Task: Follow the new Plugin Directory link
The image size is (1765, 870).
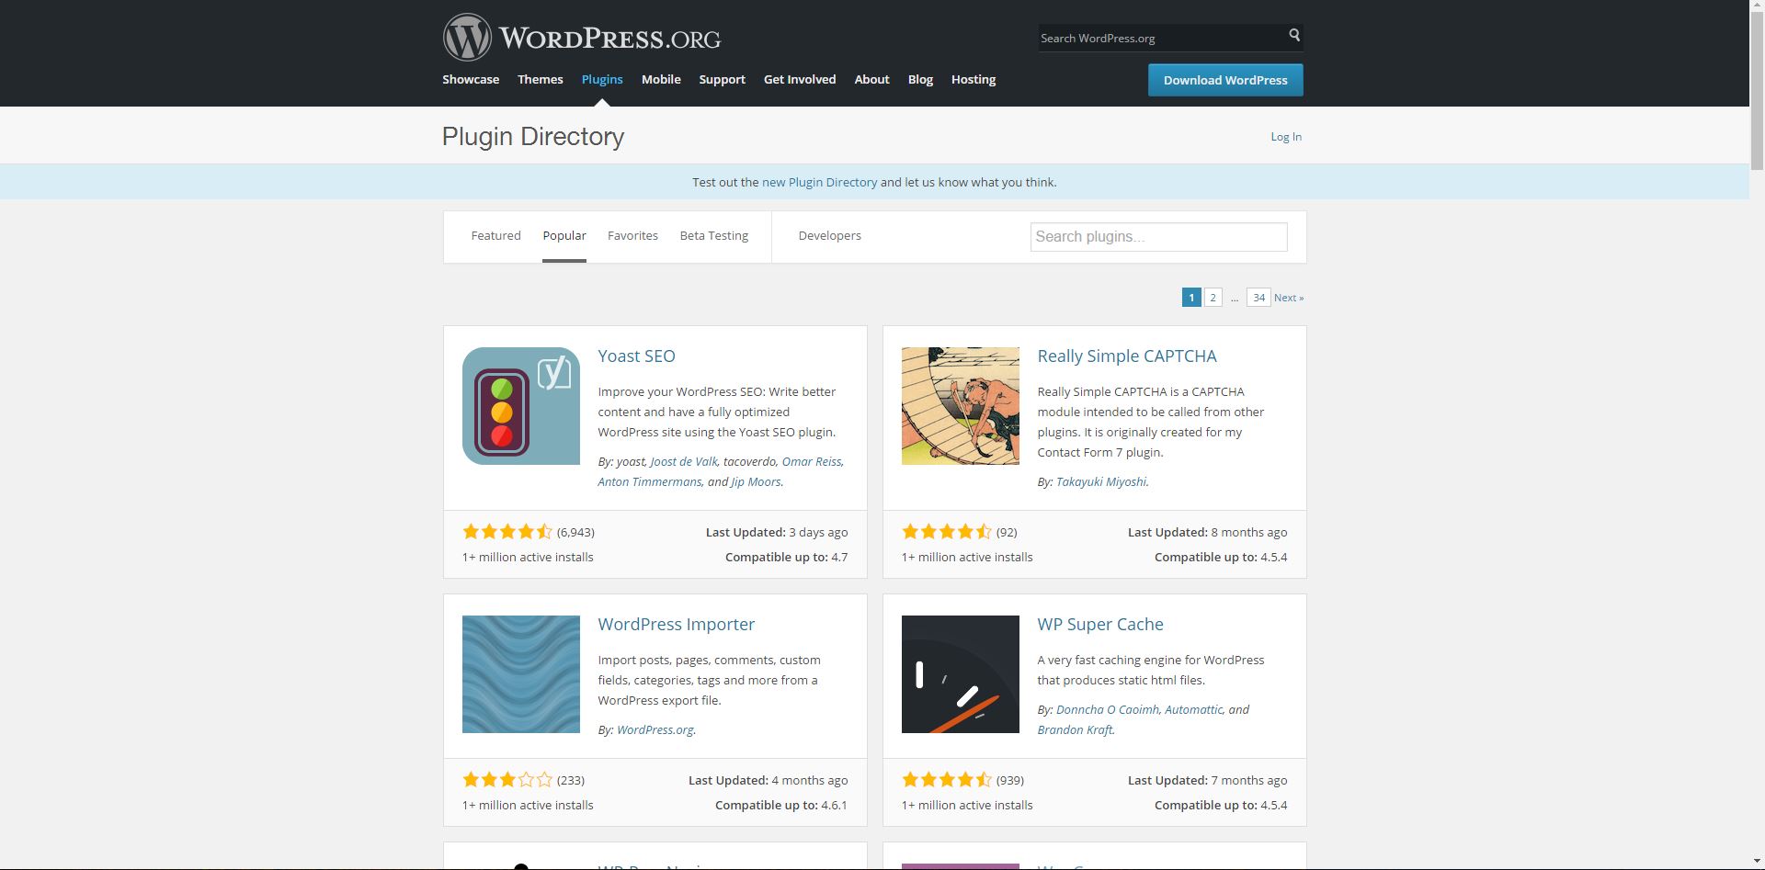Action: [819, 183]
